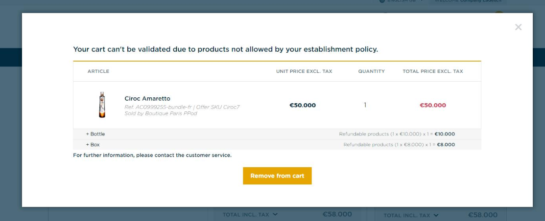Screen dimensions: 545x221
Task: Click the globe language icon
Action: [x=382, y=1]
